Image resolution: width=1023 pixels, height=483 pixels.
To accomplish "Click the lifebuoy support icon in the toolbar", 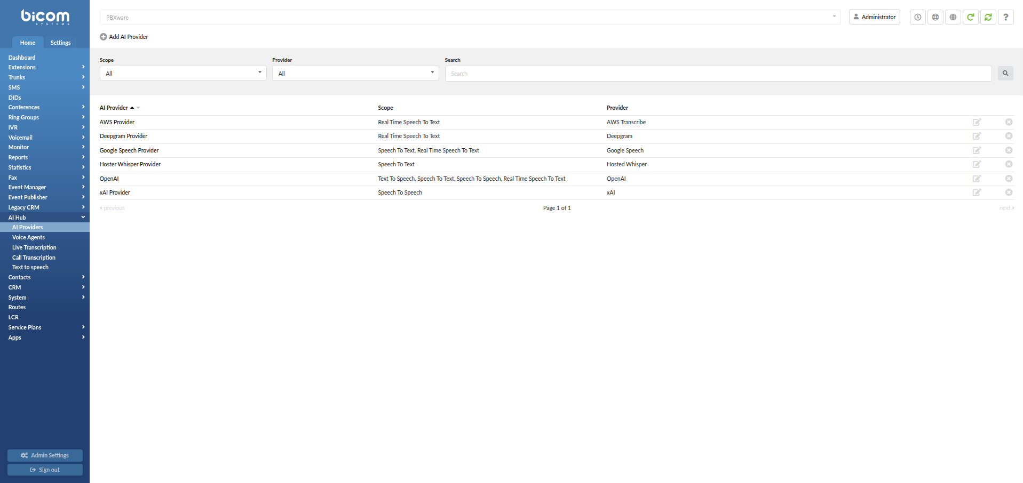I will (x=935, y=17).
